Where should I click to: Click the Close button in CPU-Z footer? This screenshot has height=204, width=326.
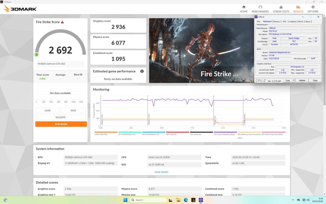click(x=315, y=80)
